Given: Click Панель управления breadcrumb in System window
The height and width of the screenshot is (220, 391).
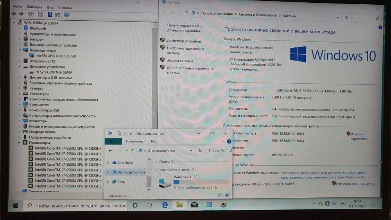Looking at the screenshot, I should coord(217,14).
